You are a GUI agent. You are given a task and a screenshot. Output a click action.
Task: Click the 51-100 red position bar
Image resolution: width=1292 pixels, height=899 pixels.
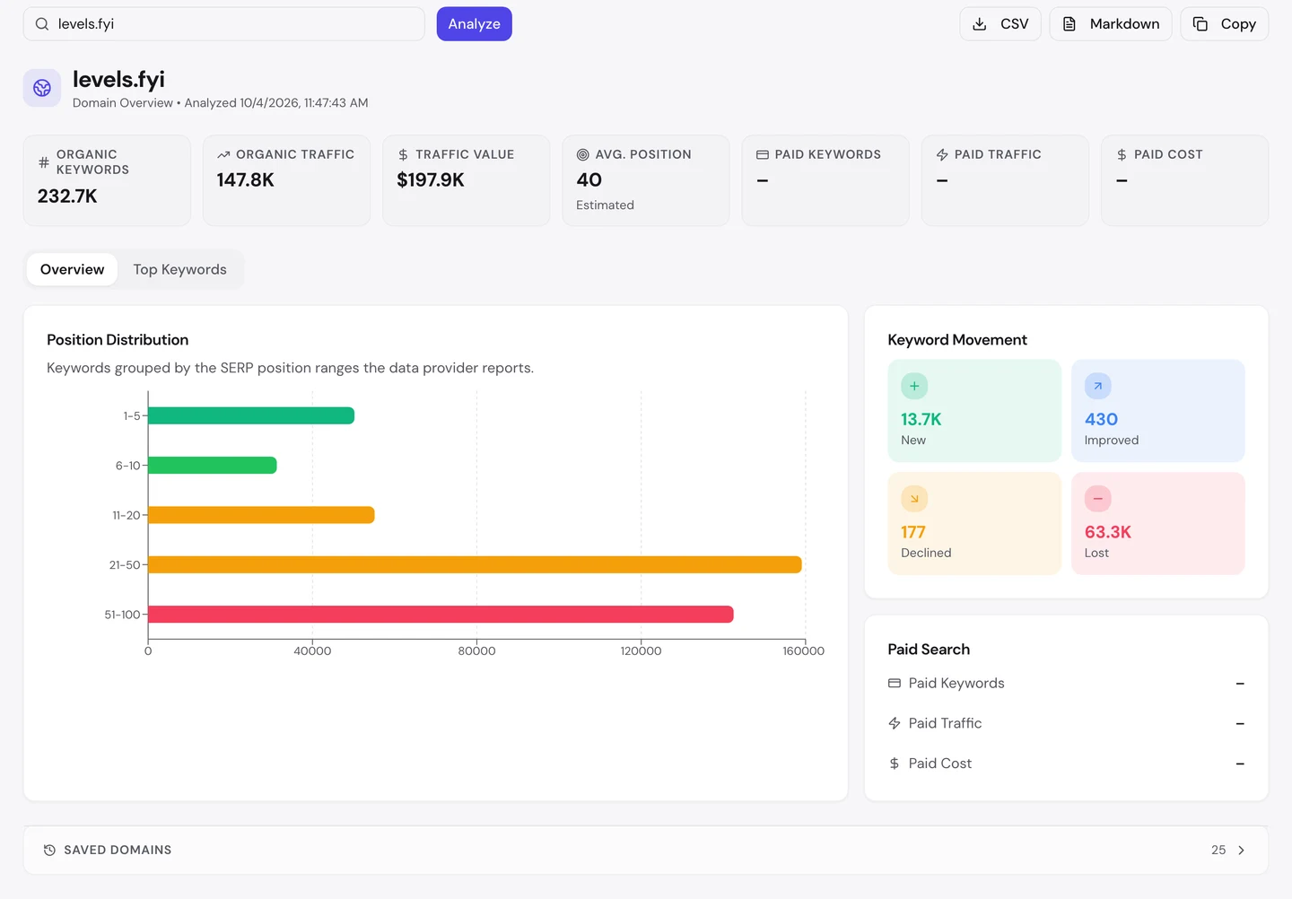pos(441,615)
